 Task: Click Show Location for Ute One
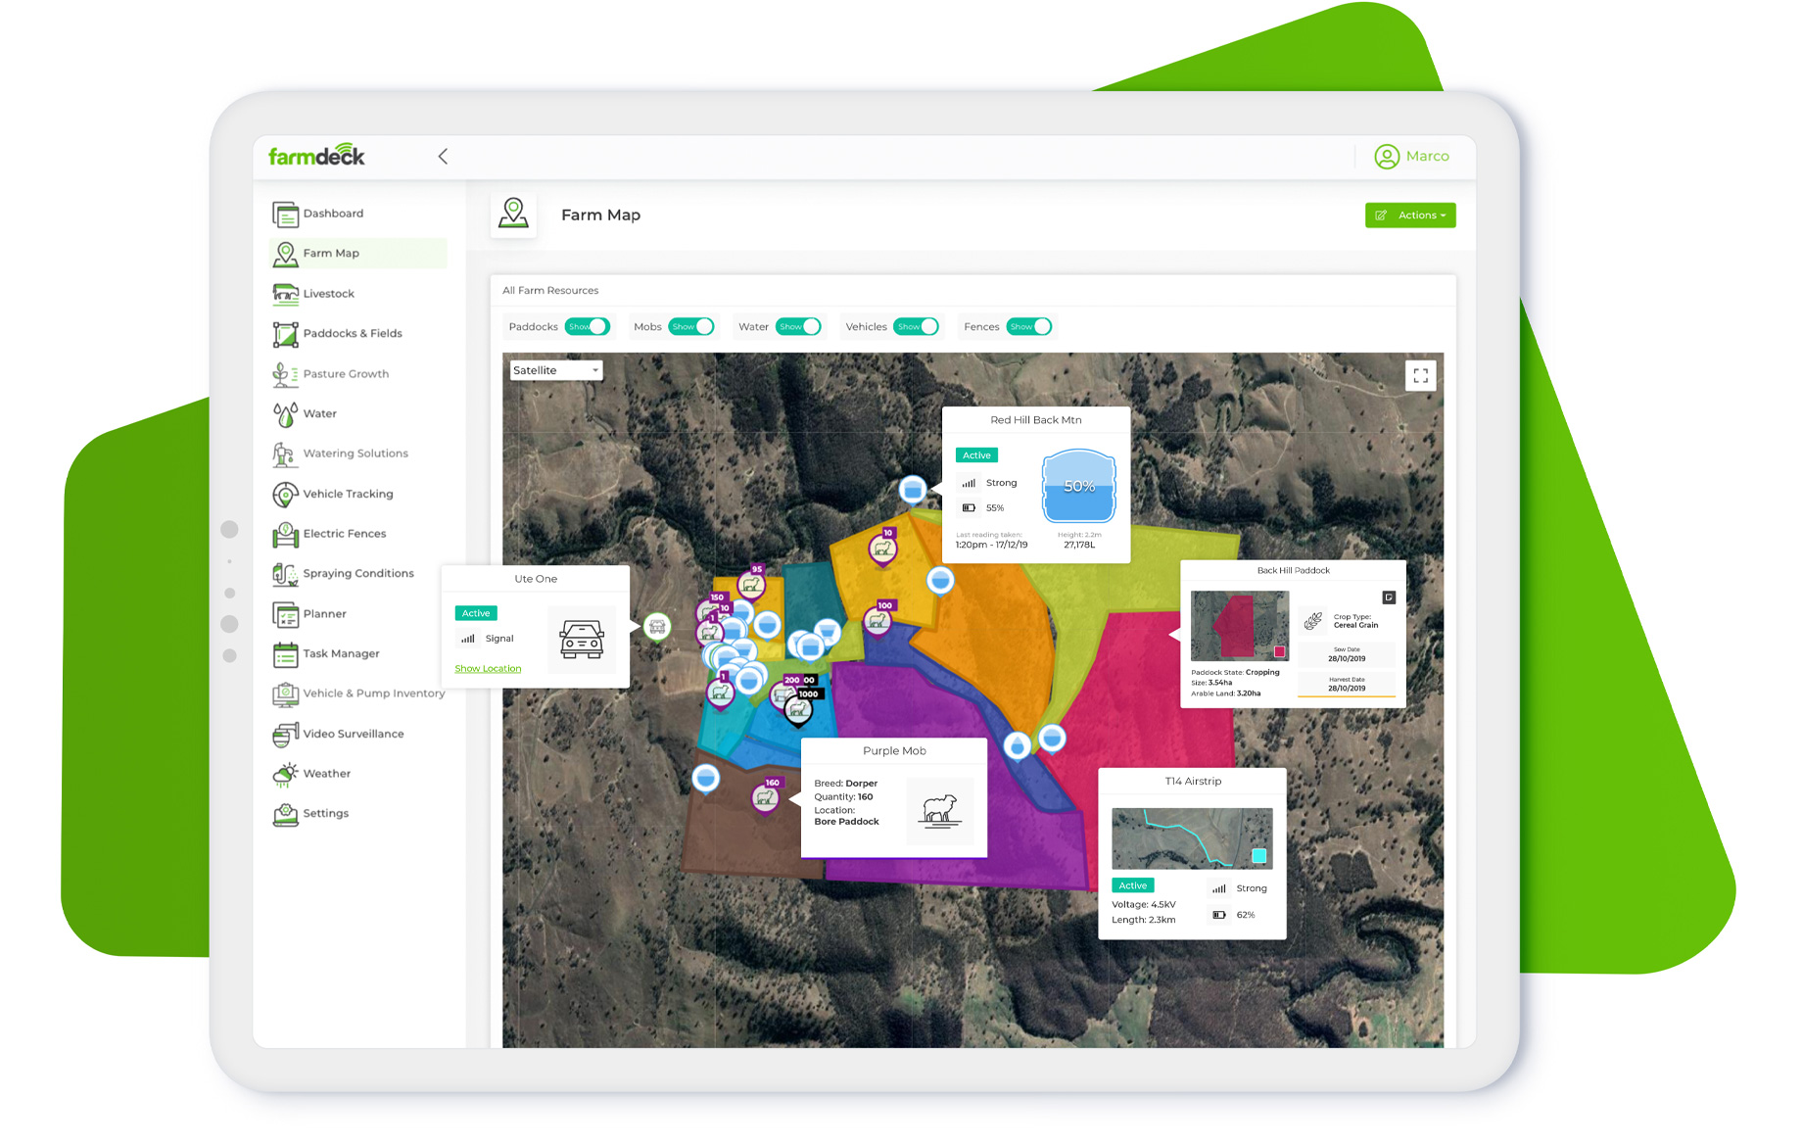pyautogui.click(x=488, y=668)
